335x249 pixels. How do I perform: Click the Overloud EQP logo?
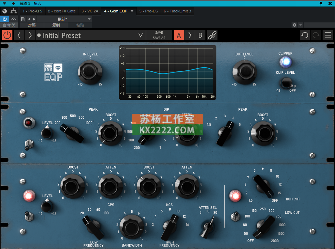pyautogui.click(x=53, y=72)
